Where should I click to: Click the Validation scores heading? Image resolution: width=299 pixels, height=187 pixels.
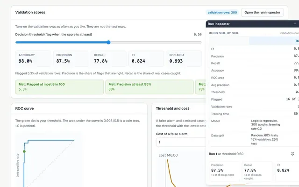click(30, 12)
